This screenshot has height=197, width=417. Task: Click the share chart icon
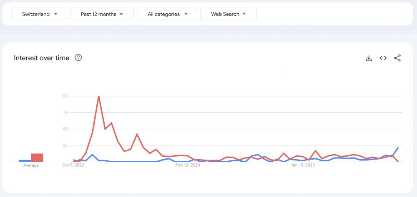[397, 58]
